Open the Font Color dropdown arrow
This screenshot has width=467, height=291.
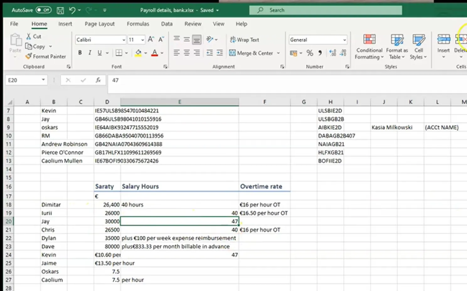pyautogui.click(x=162, y=53)
